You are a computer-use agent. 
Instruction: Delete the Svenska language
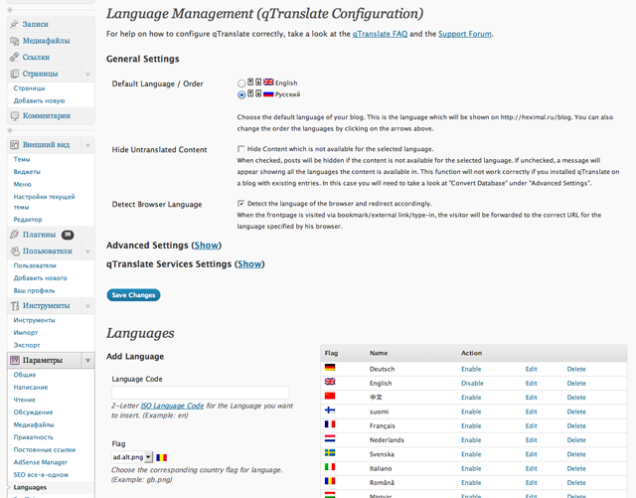pos(576,454)
